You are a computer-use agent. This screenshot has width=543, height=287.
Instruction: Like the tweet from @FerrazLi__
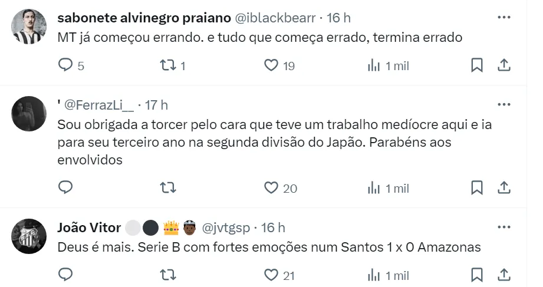[x=271, y=188]
